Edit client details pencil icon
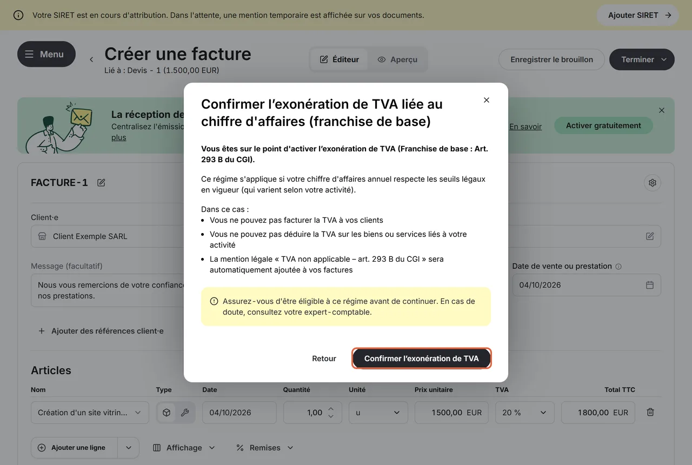This screenshot has height=465, width=692. [650, 236]
